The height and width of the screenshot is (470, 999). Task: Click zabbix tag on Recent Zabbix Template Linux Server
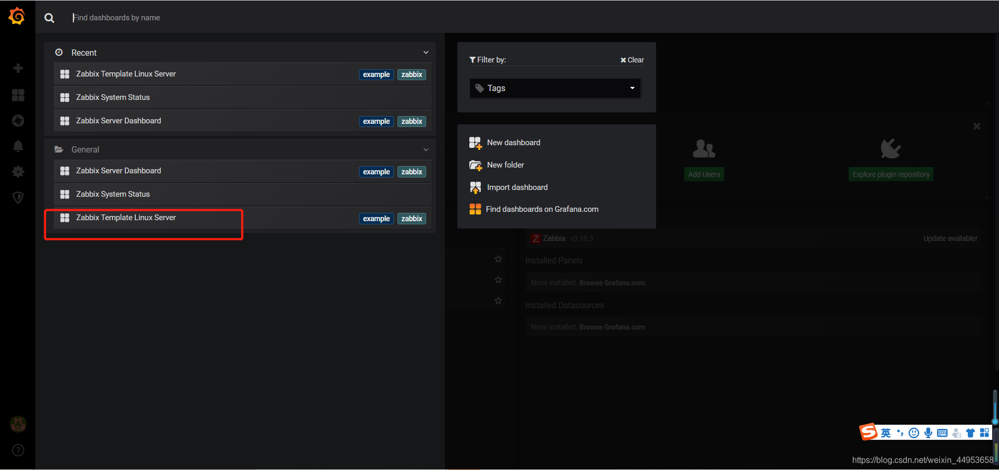tap(412, 74)
